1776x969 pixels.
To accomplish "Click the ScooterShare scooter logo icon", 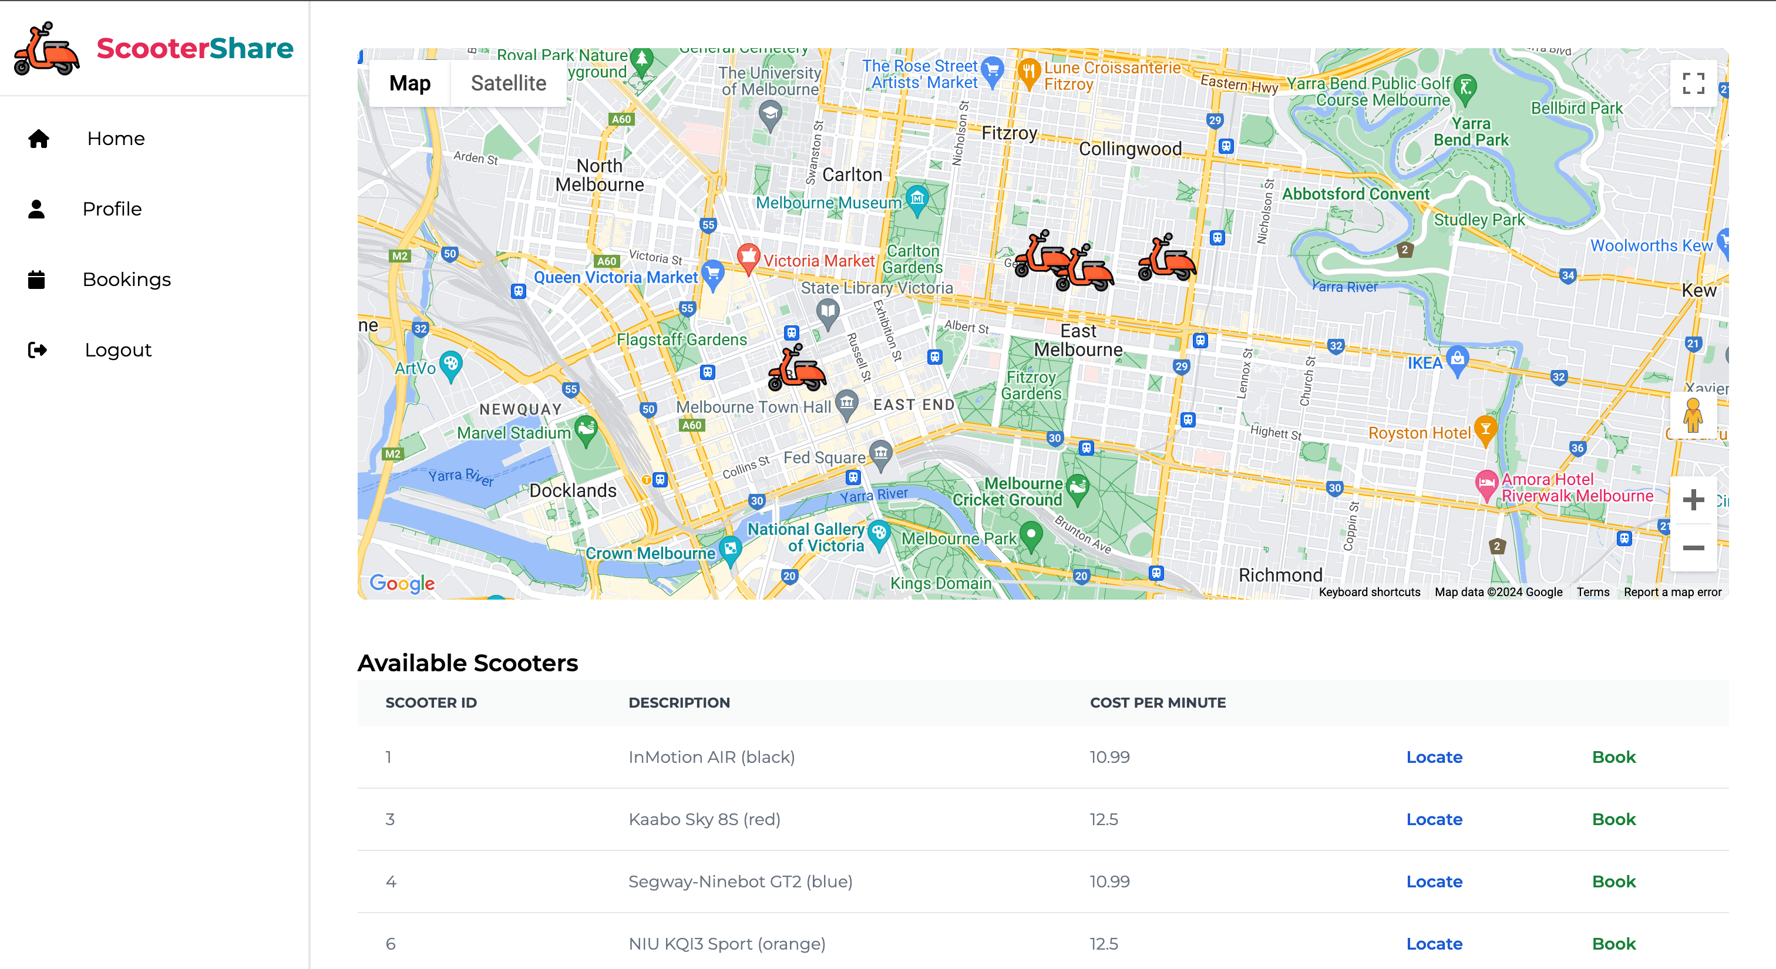I will [47, 48].
